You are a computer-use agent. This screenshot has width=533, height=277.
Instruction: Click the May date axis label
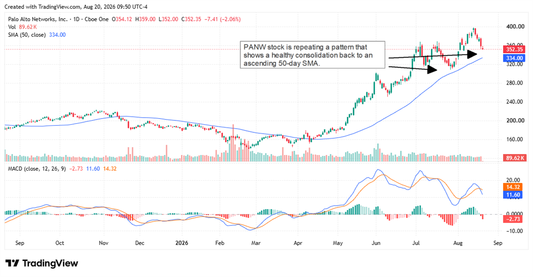tap(338, 243)
